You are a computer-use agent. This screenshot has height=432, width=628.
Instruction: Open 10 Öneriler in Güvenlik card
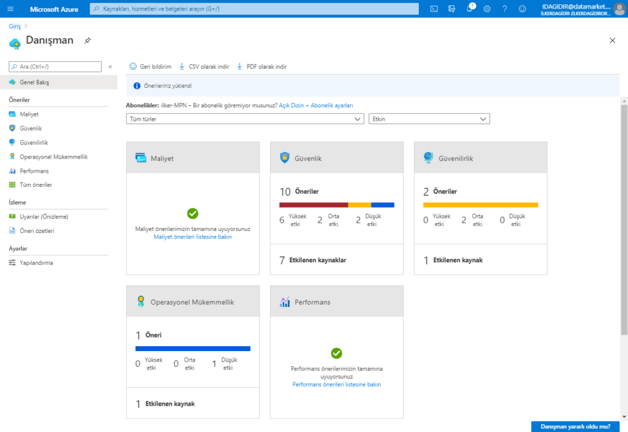(299, 192)
